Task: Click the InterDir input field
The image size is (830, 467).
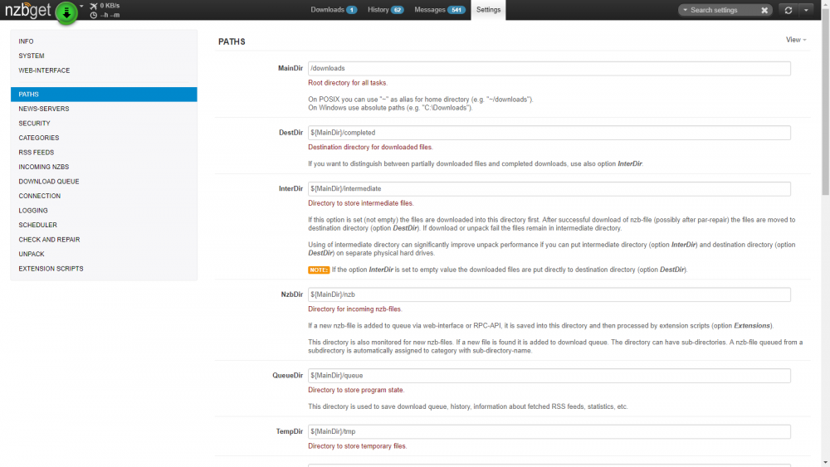Action: 549,189
